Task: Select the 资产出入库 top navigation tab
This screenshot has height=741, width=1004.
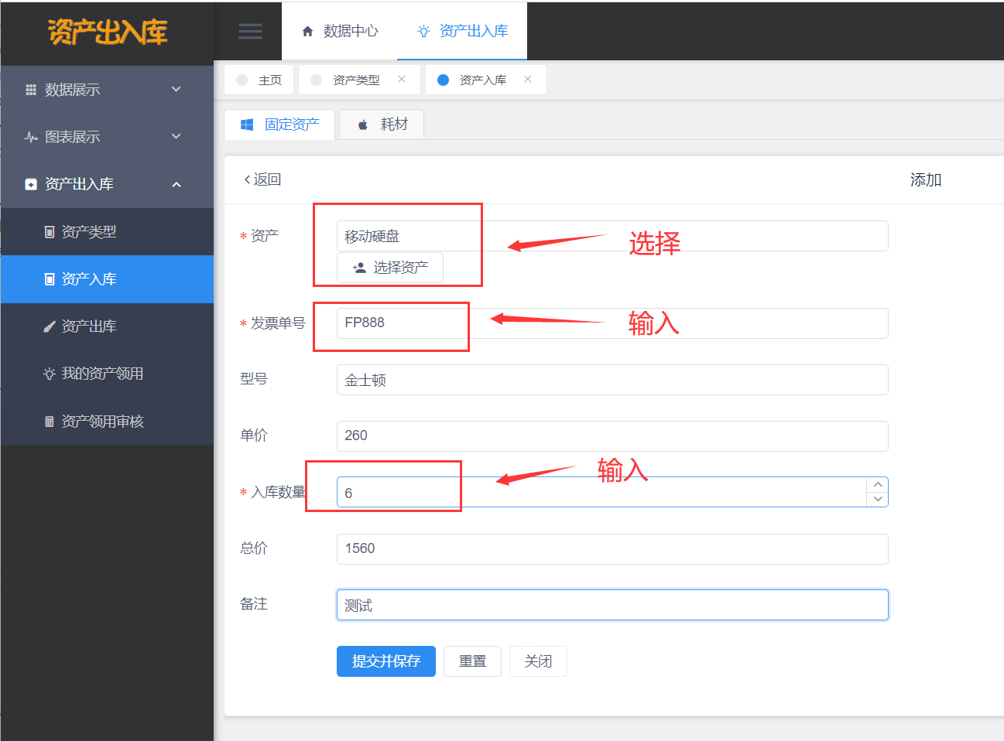Action: pos(462,31)
